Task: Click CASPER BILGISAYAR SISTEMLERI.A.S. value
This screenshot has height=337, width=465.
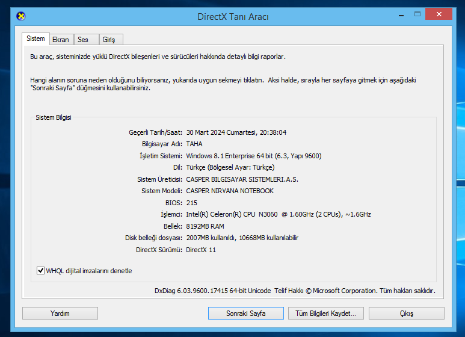Action: click(x=242, y=179)
